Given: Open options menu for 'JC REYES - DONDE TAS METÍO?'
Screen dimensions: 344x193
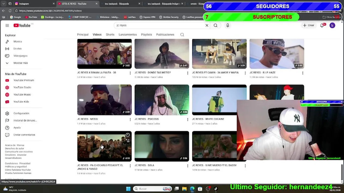Looking at the screenshot, I should point(188,73).
